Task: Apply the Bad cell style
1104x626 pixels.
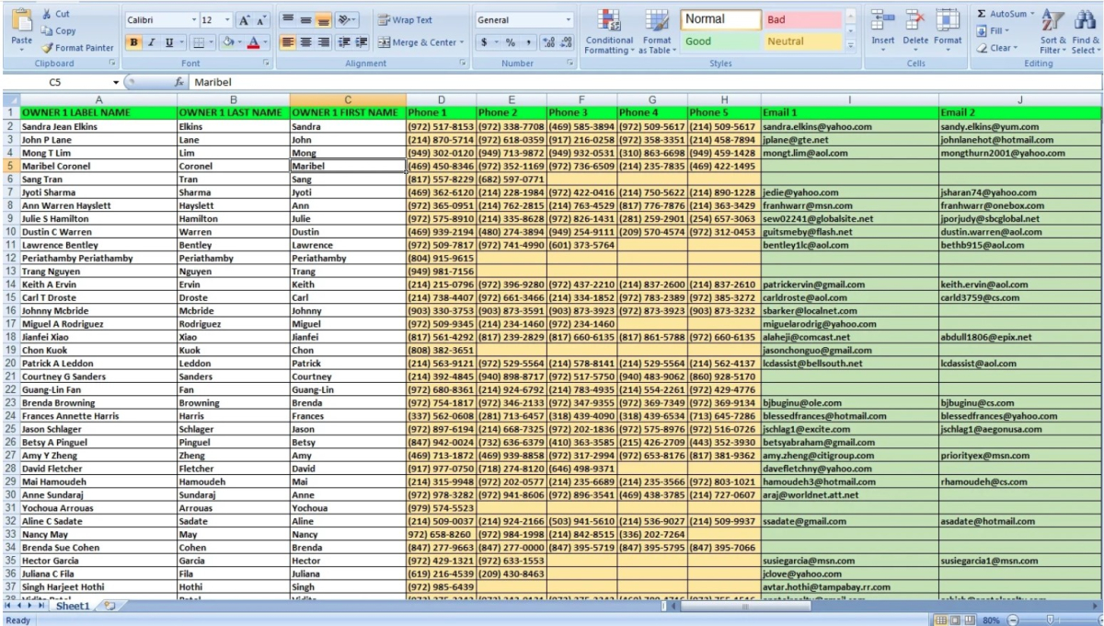Action: click(x=800, y=19)
